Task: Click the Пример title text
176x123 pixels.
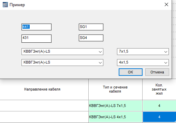Action: click(17, 5)
